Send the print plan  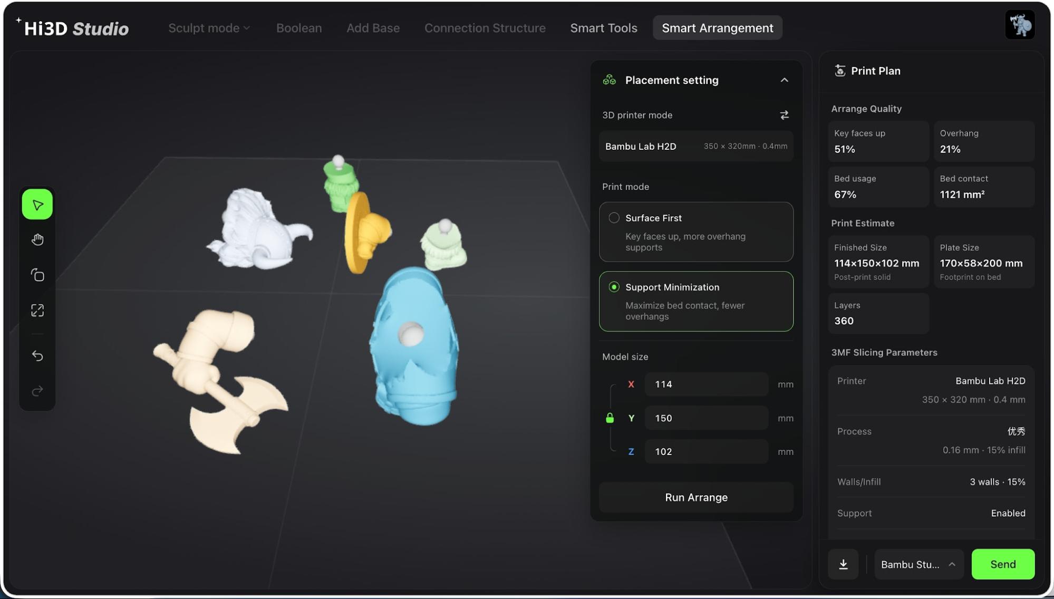click(1003, 564)
